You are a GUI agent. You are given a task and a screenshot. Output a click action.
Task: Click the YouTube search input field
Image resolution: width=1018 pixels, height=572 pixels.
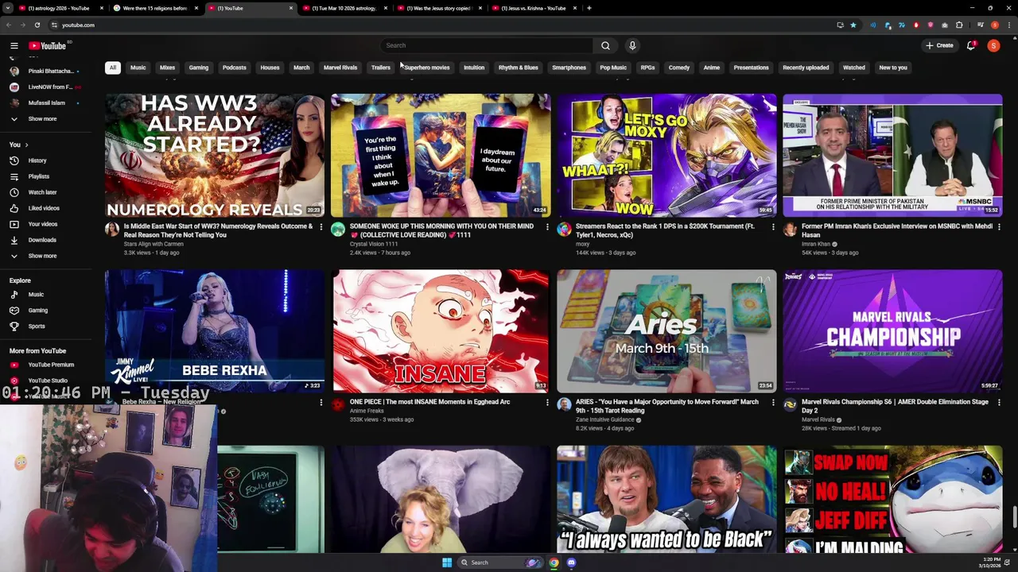486,45
